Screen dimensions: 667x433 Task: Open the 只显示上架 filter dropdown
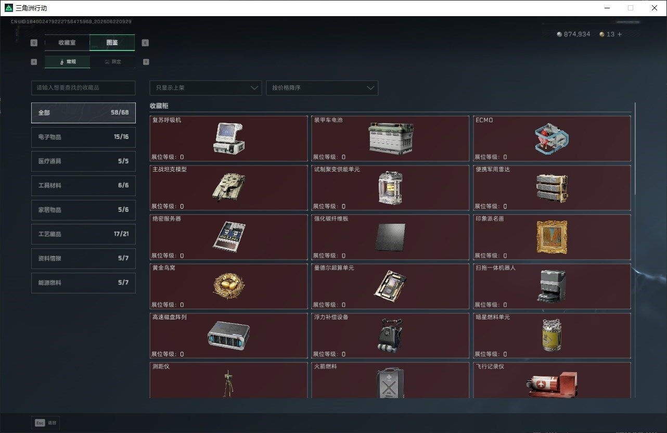pos(206,87)
